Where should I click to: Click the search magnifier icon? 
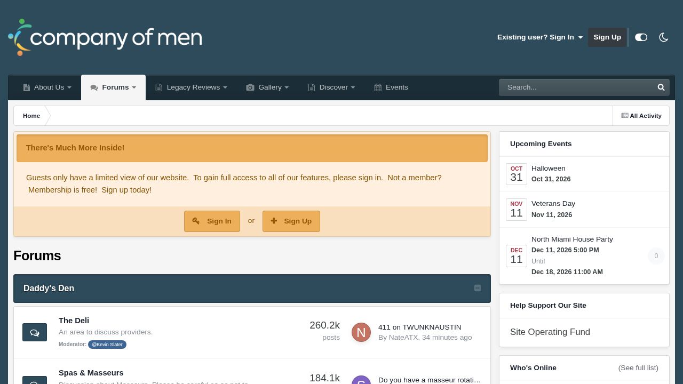click(661, 87)
